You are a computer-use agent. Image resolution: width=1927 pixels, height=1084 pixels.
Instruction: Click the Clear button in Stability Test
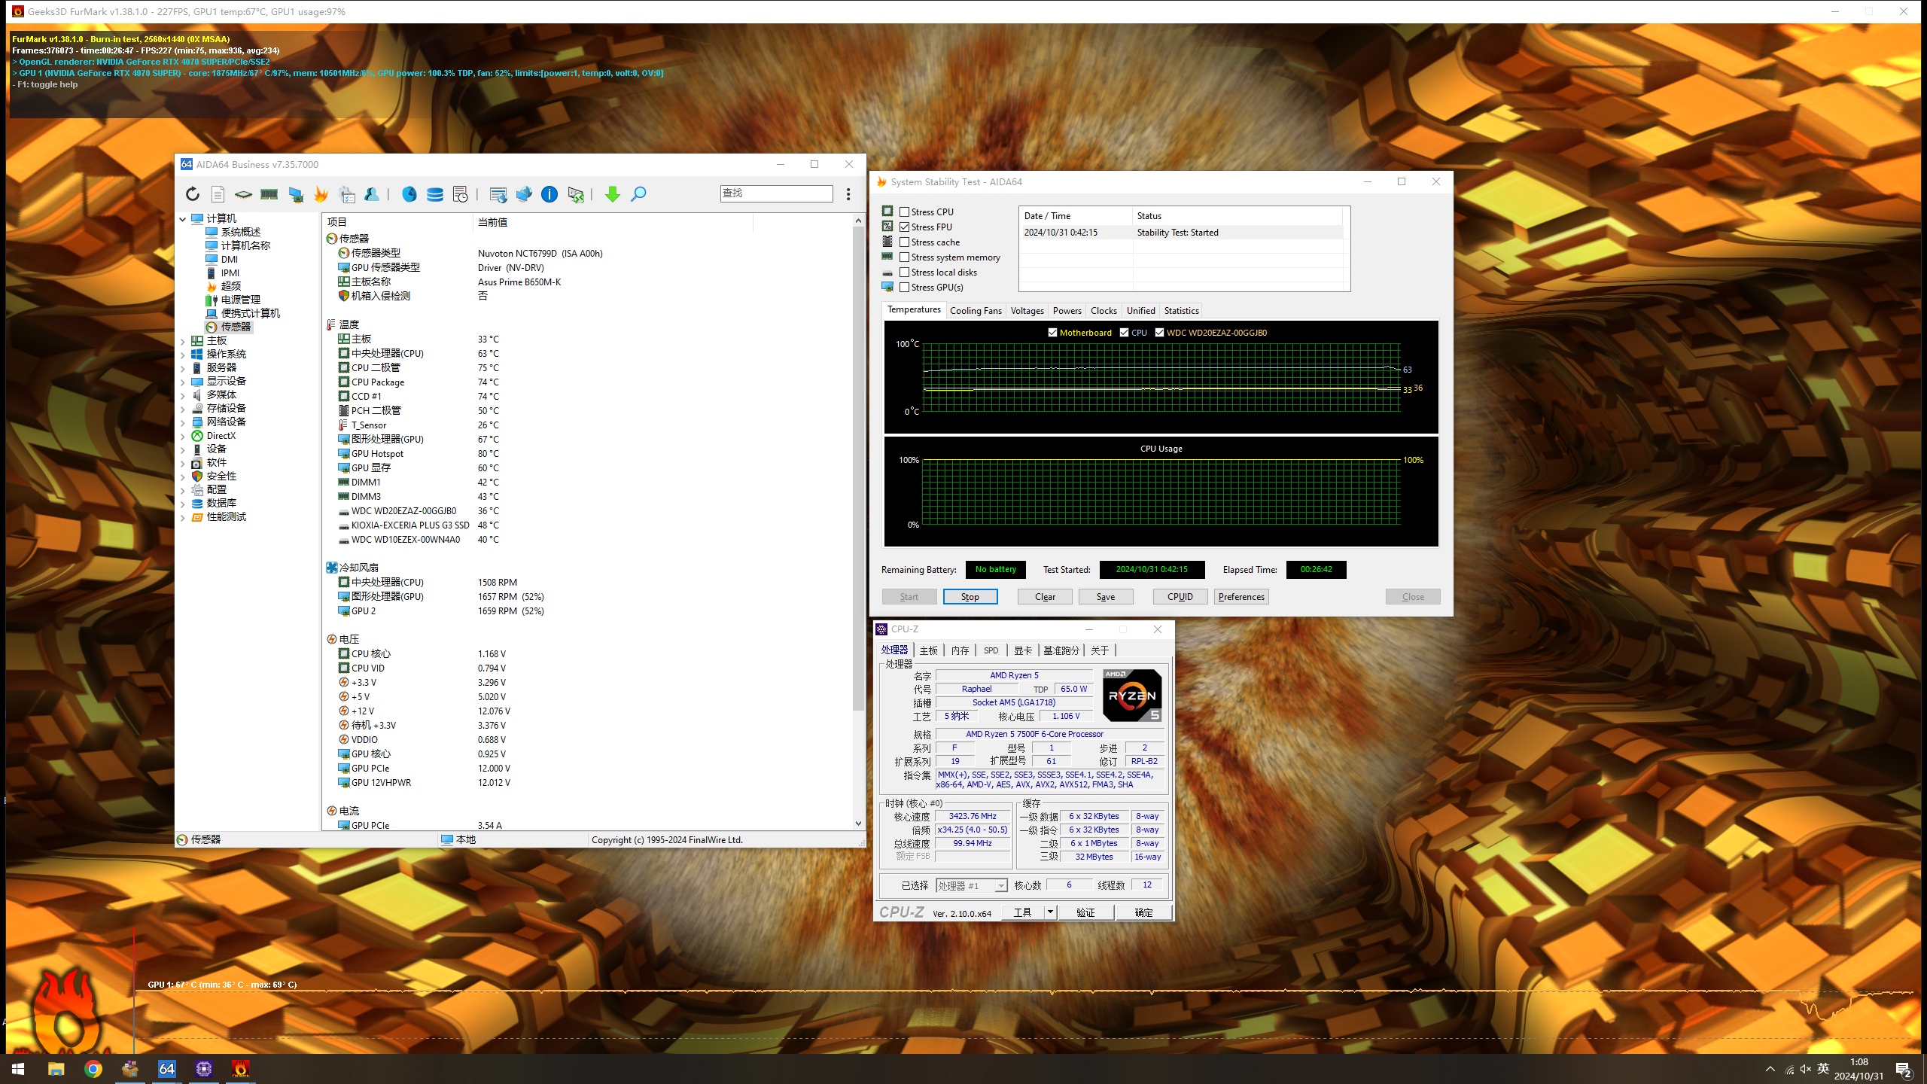(1045, 597)
